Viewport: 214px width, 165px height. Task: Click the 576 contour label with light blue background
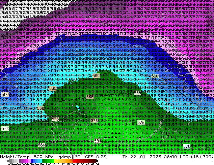(x=187, y=146)
